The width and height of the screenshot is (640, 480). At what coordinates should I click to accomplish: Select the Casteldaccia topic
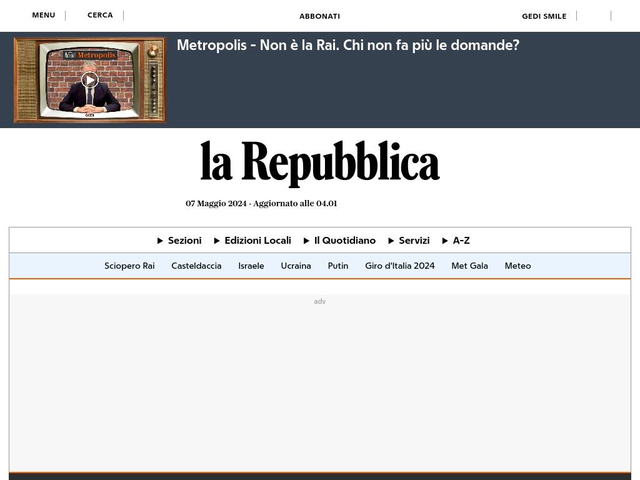coord(196,266)
